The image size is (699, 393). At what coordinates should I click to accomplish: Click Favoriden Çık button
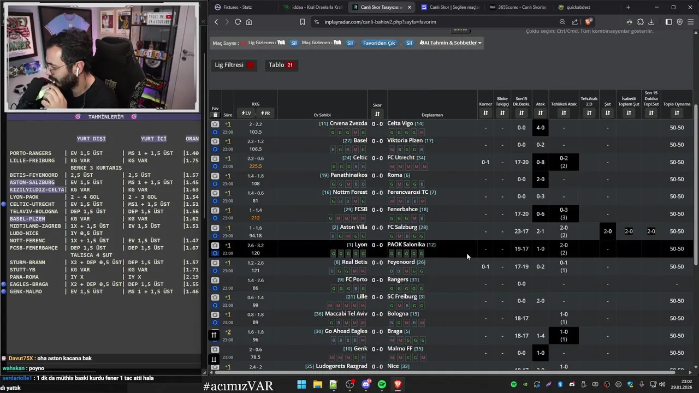point(379,43)
